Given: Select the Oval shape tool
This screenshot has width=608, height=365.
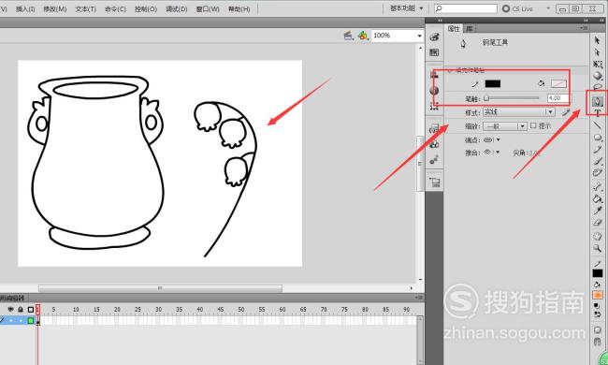Looking at the screenshot, I should tap(598, 138).
